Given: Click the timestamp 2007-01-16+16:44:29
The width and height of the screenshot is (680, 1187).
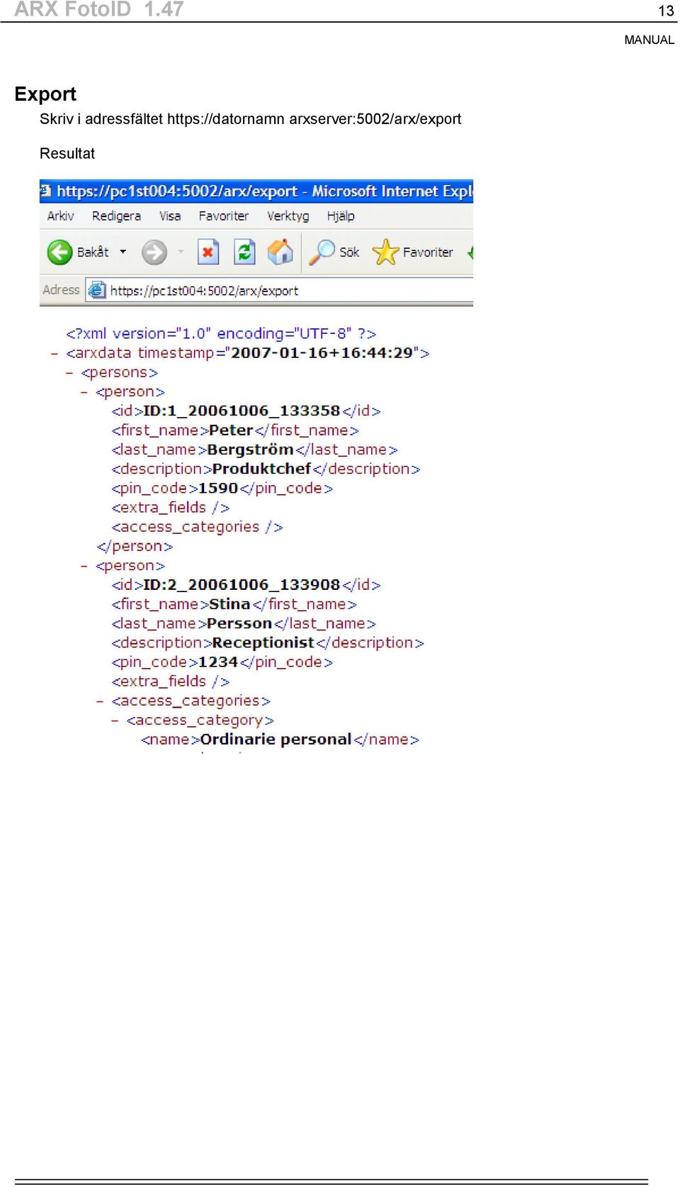Looking at the screenshot, I should (322, 352).
